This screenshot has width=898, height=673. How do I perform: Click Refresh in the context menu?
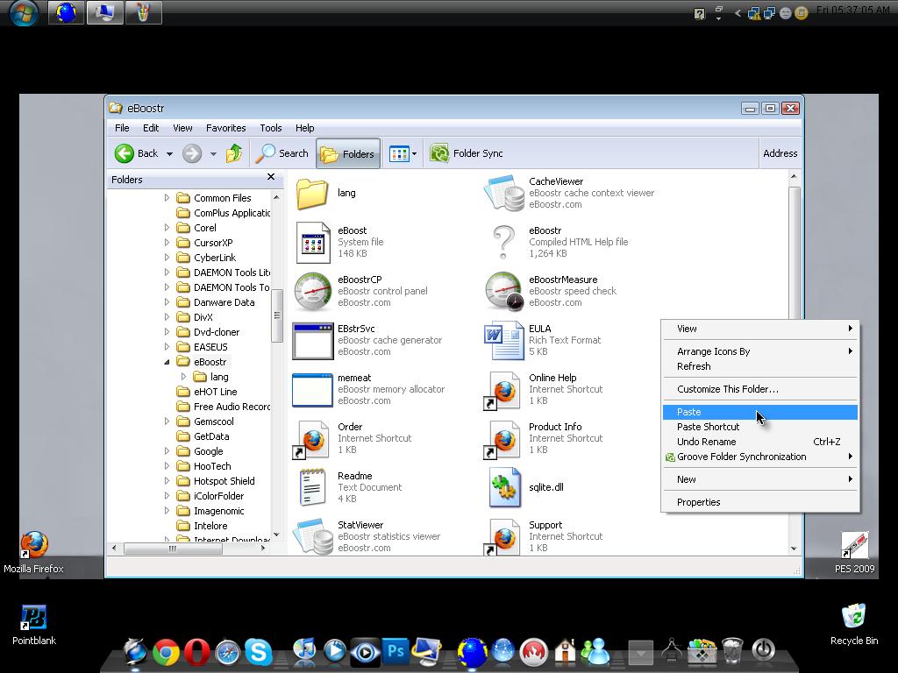(x=760, y=366)
